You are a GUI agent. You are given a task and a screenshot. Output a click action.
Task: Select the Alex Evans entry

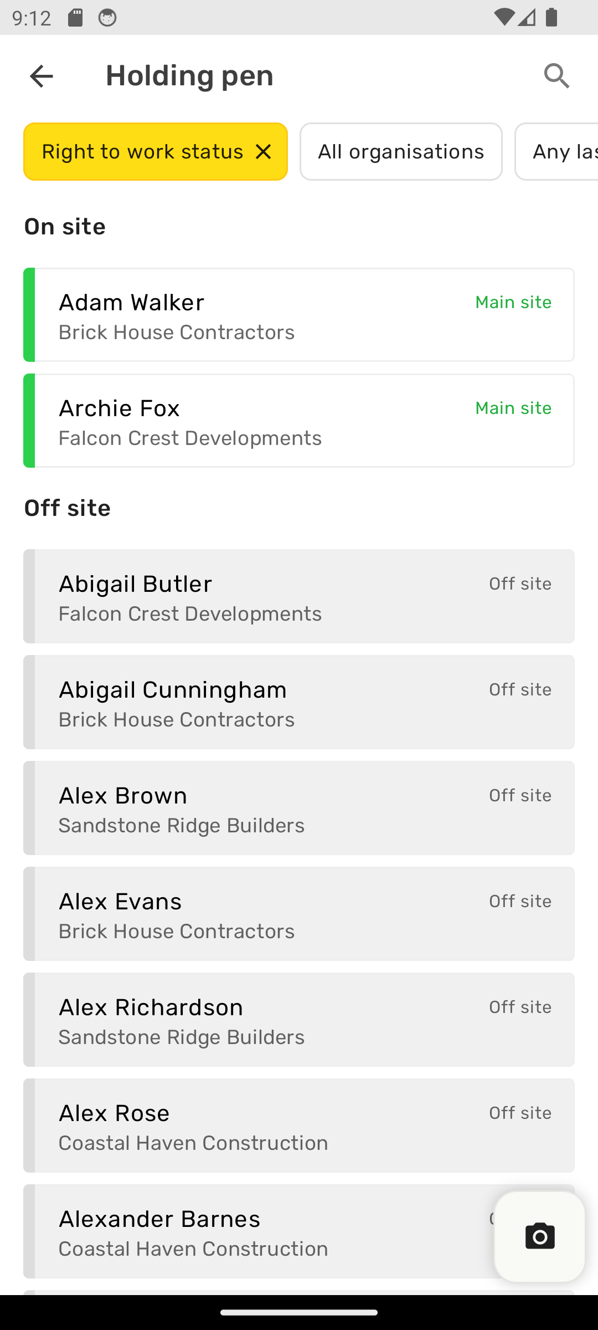tap(299, 914)
